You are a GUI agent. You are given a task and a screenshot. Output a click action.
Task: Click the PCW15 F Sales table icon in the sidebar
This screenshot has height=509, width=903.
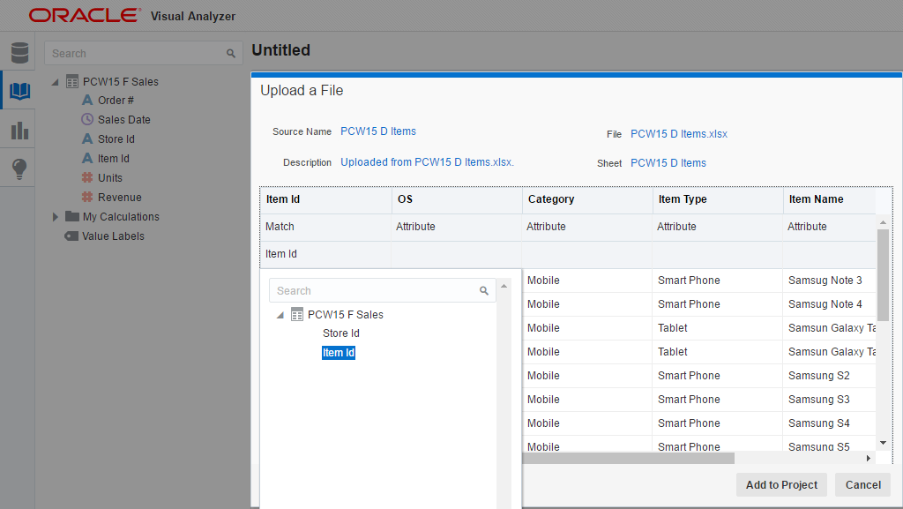tap(72, 82)
